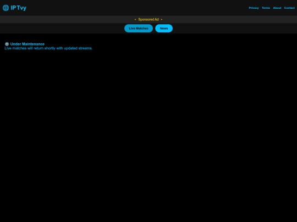
Task: Select the Live Matches tab
Action: (x=139, y=29)
